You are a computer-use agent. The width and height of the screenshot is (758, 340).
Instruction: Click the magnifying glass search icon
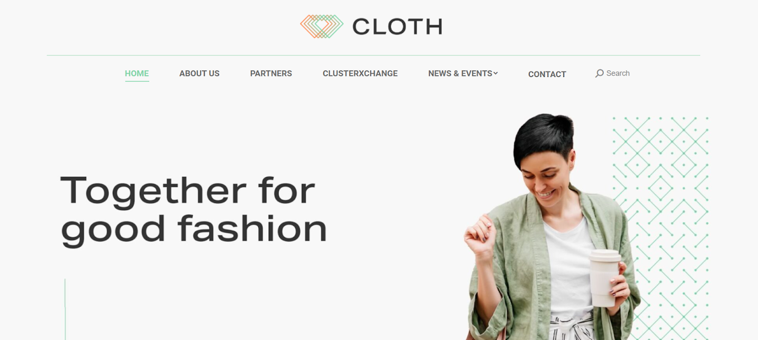coord(599,73)
